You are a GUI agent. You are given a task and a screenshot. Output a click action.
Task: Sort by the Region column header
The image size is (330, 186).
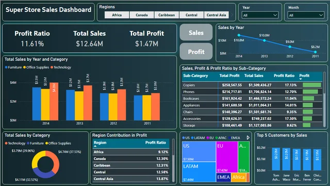(100, 143)
